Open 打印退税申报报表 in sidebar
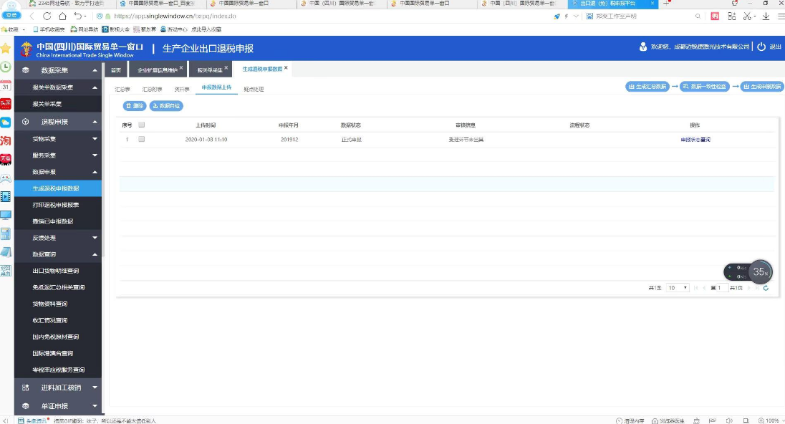The height and width of the screenshot is (424, 785). 56,205
